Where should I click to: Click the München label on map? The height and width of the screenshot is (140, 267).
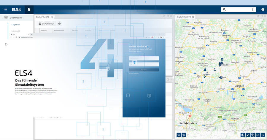(239, 86)
